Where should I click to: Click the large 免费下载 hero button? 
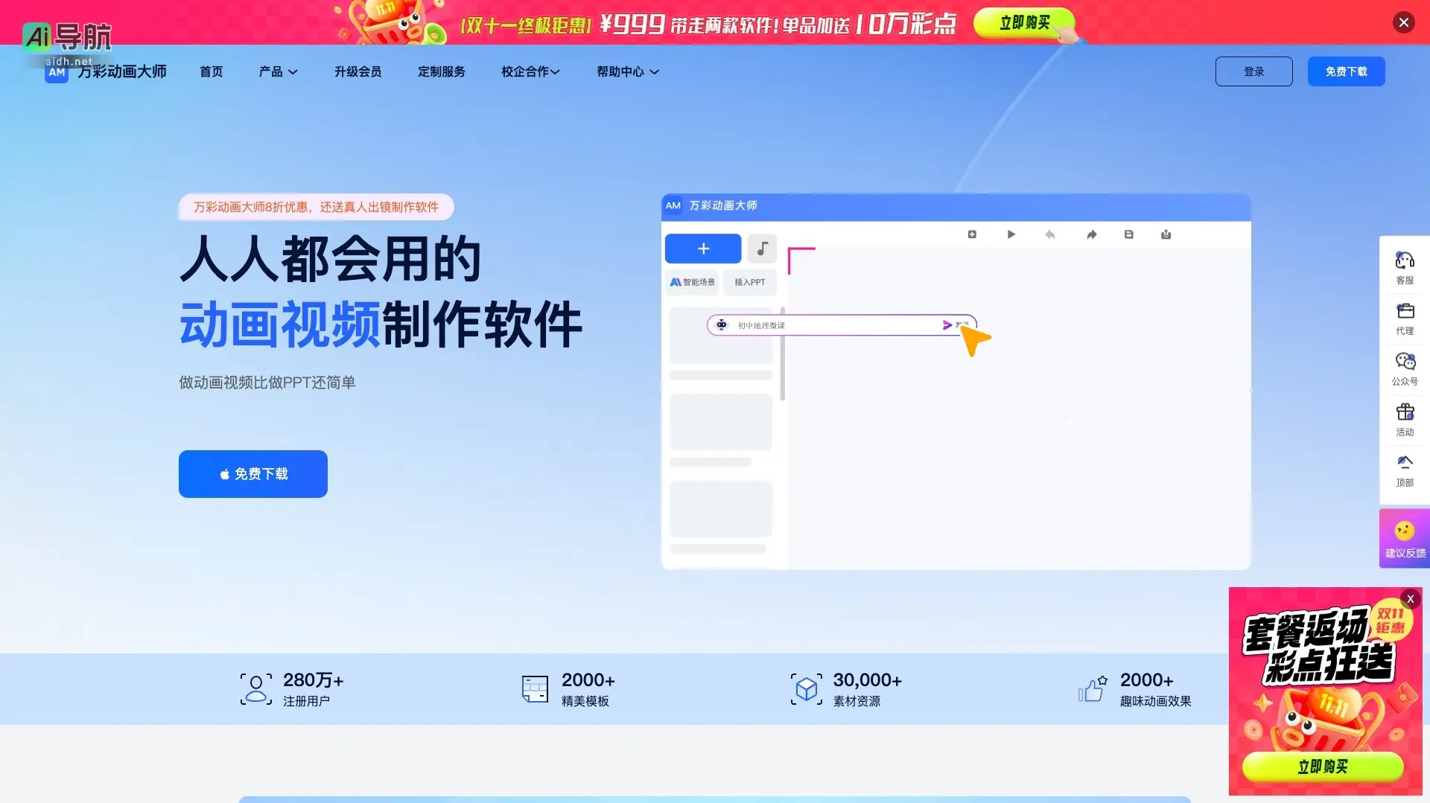[x=253, y=474]
